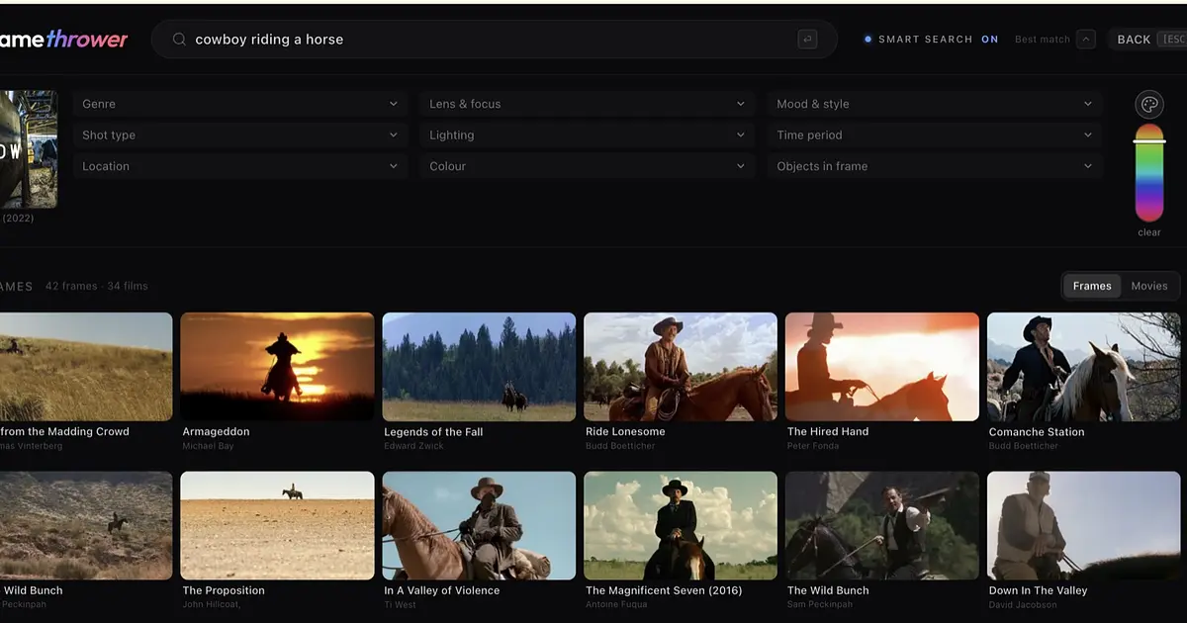1187x623 pixels.
Task: Click the sort direction arrow next to Best match
Action: click(x=1086, y=40)
